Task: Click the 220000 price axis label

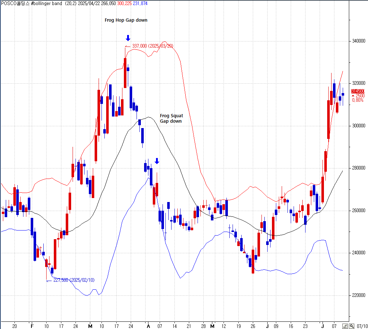Action: (359, 295)
